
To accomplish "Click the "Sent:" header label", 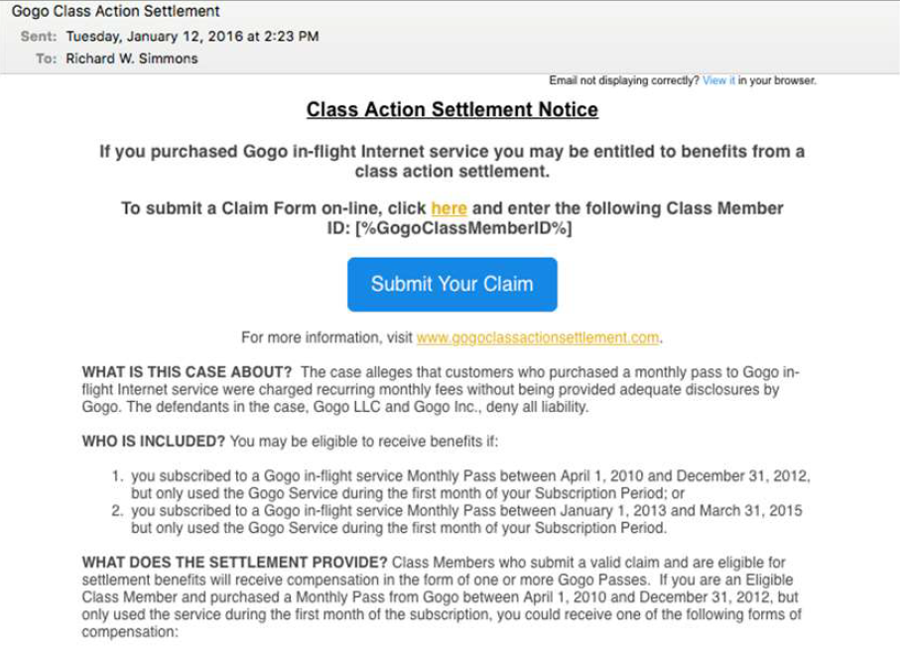I will (x=39, y=36).
